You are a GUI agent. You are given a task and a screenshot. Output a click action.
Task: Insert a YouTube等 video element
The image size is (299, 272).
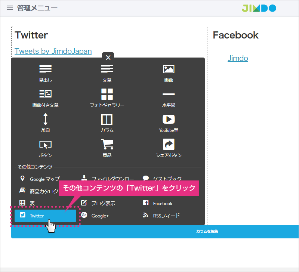[x=169, y=124]
